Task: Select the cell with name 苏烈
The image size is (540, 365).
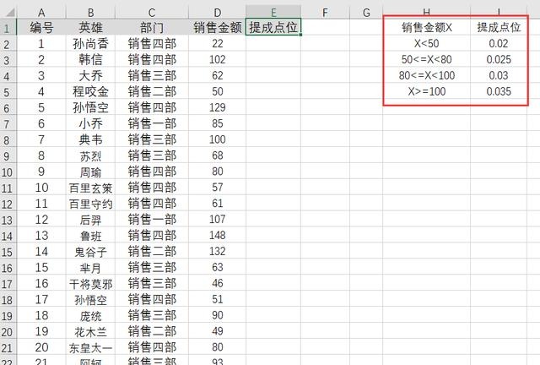Action: 90,155
